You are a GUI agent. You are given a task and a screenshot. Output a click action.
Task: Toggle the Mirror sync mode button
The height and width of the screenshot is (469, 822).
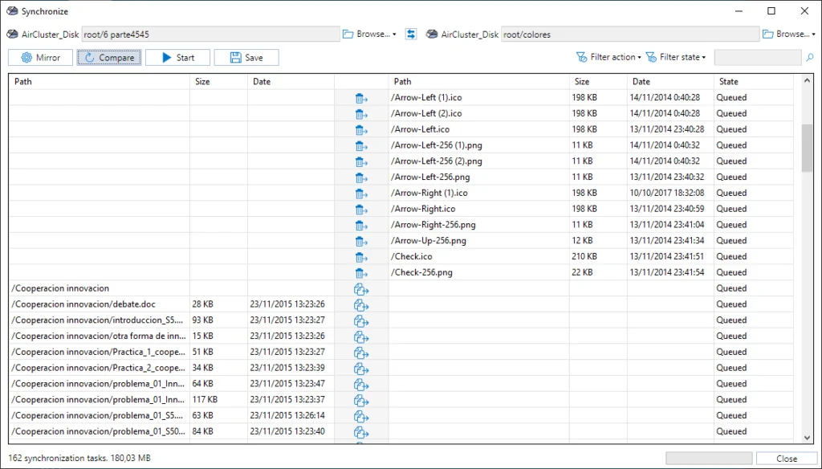coord(40,58)
